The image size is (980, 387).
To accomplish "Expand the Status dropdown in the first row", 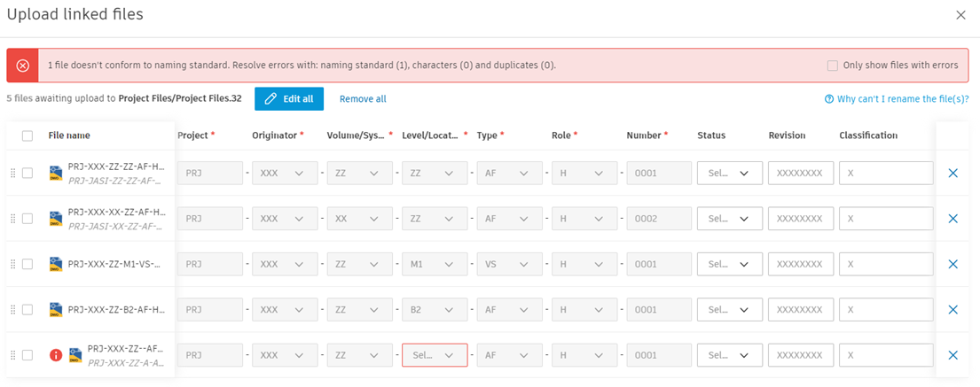I will tap(729, 174).
